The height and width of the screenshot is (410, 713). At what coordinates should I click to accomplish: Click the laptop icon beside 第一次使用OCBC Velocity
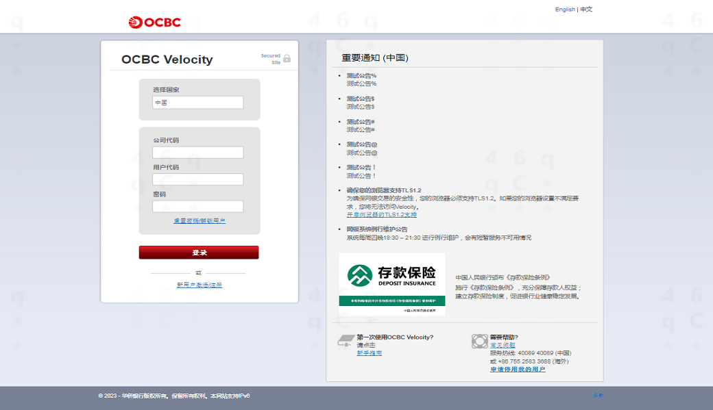(346, 341)
